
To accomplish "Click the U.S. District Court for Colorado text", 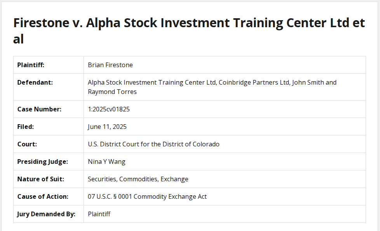I will (153, 144).
